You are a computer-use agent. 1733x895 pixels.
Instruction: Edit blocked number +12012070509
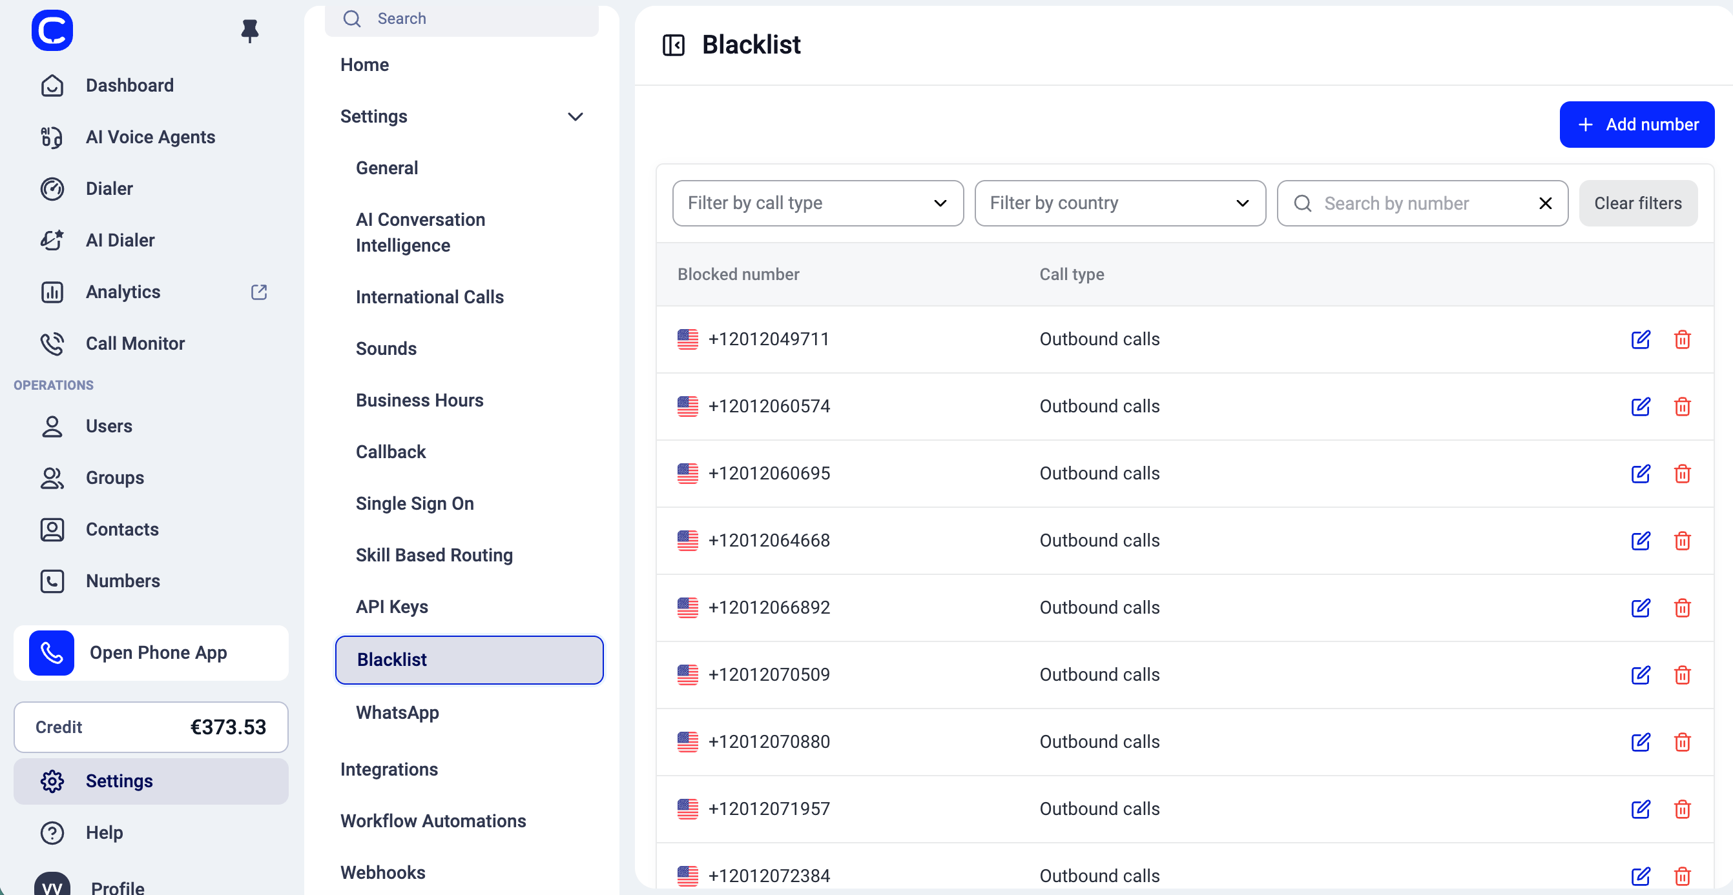[1640, 674]
